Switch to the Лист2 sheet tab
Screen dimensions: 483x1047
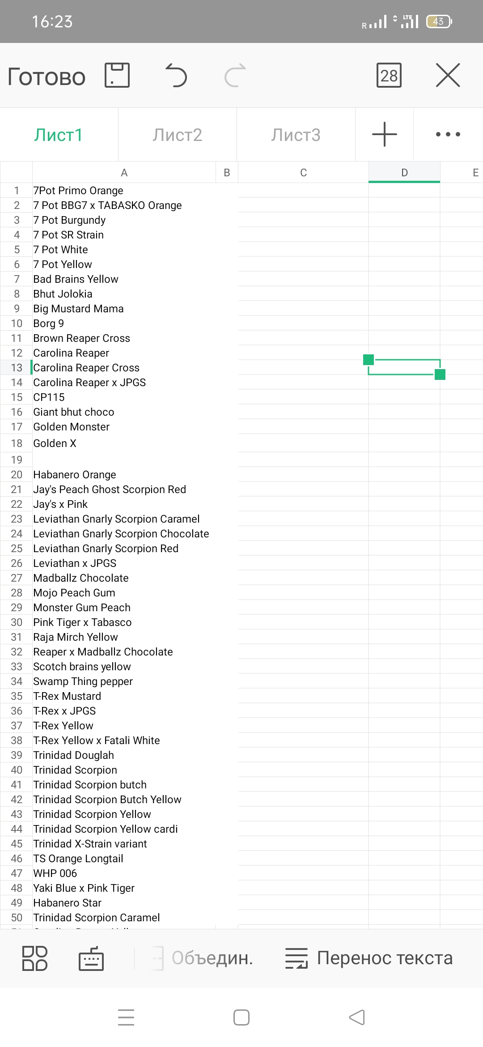click(178, 135)
